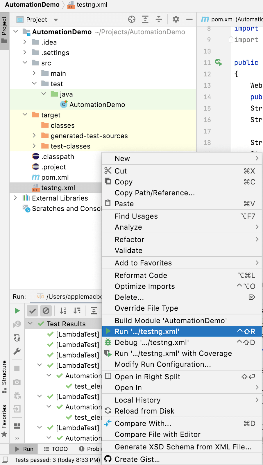Open the New submenu
Viewport: 263px width, 465px height.
click(x=182, y=158)
